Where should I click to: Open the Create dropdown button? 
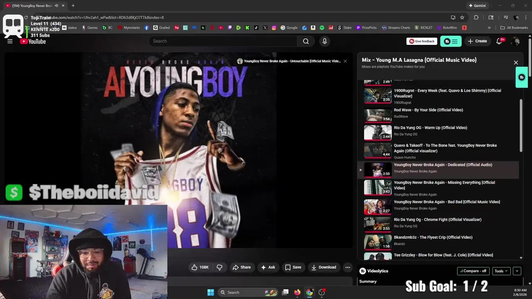477,41
